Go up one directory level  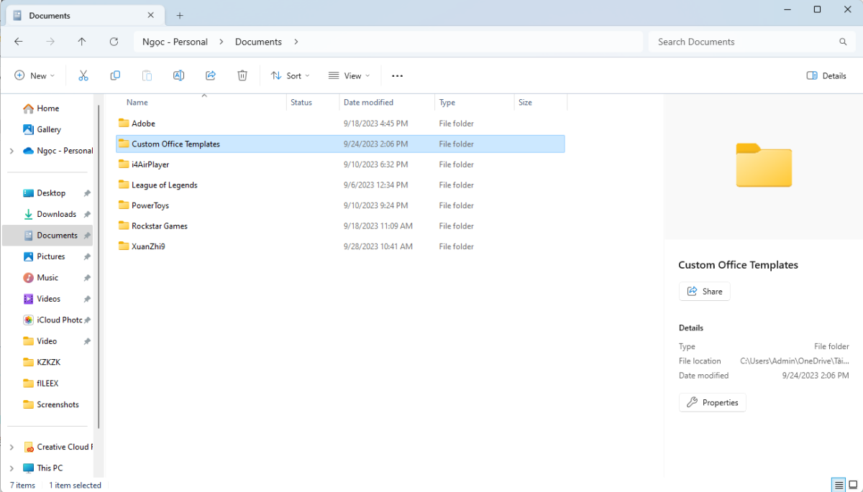(x=82, y=42)
